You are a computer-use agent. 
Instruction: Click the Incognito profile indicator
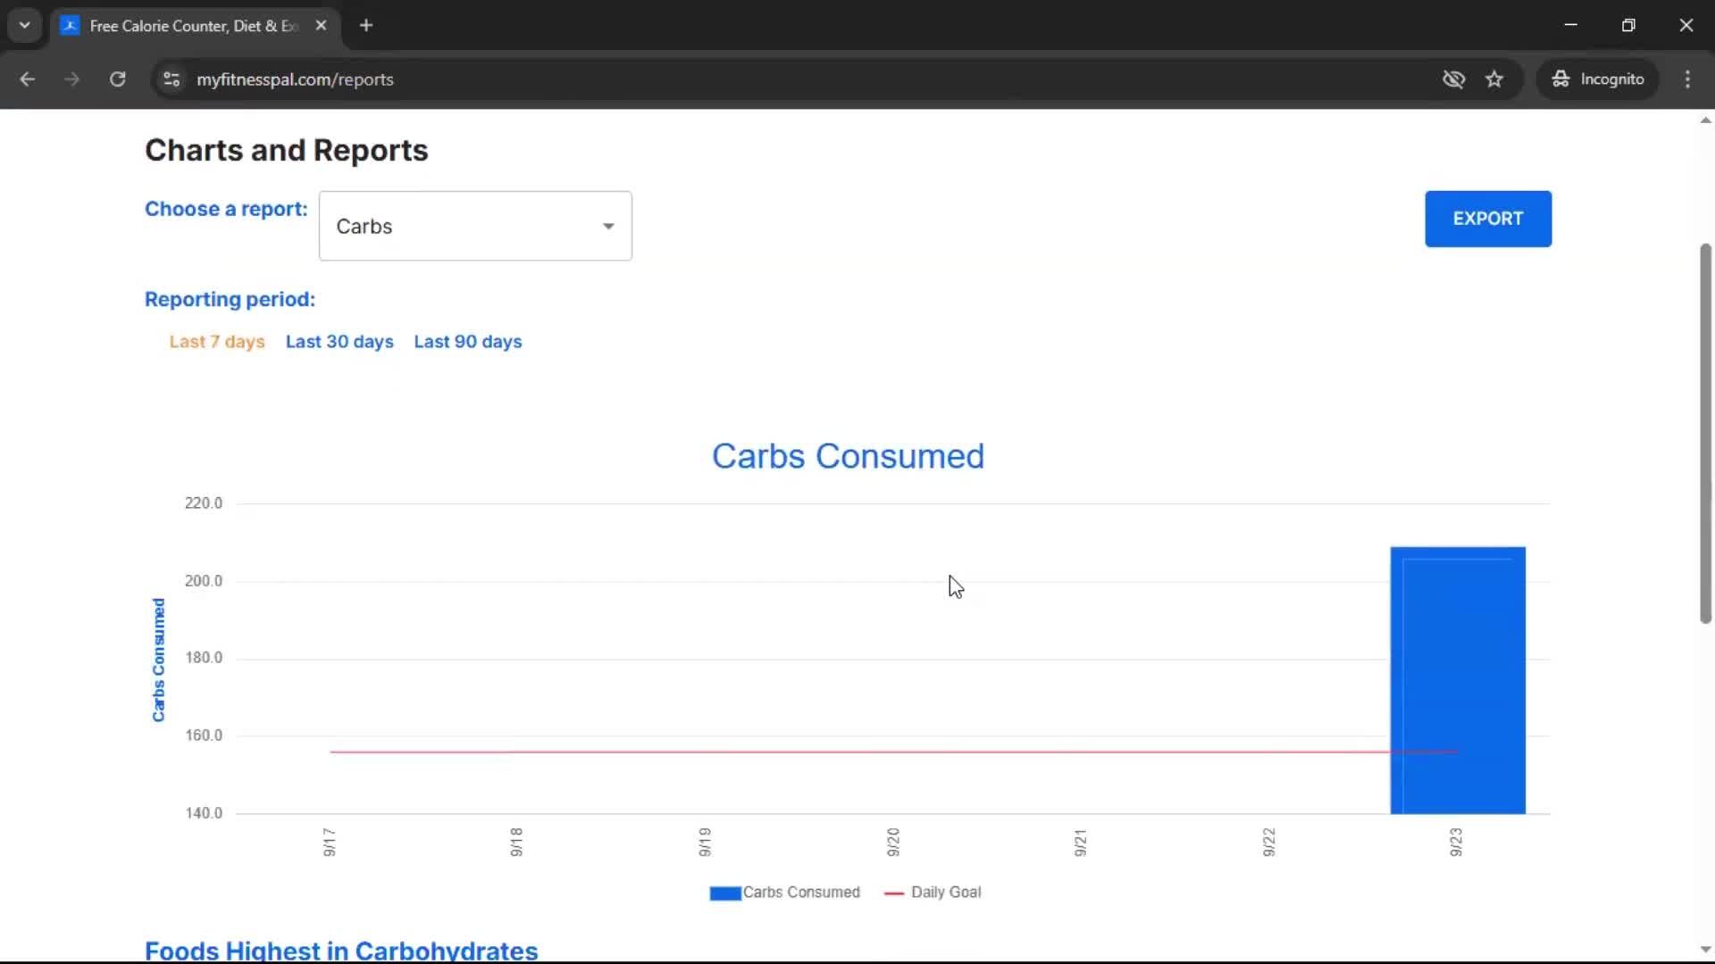pos(1598,79)
